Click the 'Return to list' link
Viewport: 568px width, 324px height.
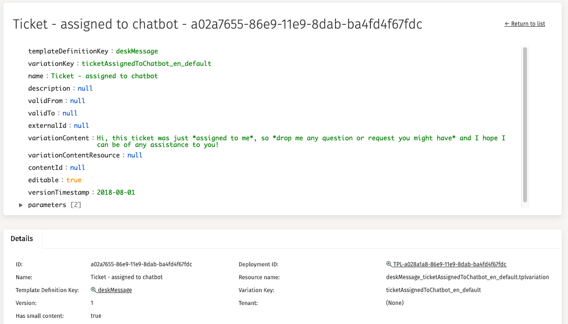[525, 24]
